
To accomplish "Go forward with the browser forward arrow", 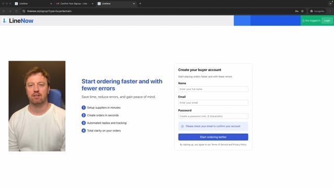I will (10, 11).
